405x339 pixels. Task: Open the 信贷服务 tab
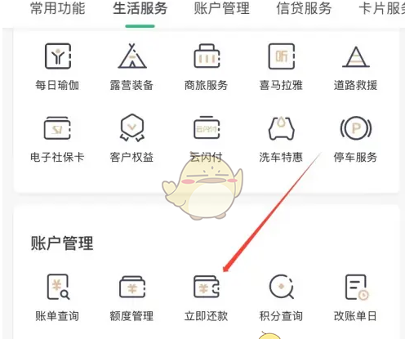coord(304,8)
